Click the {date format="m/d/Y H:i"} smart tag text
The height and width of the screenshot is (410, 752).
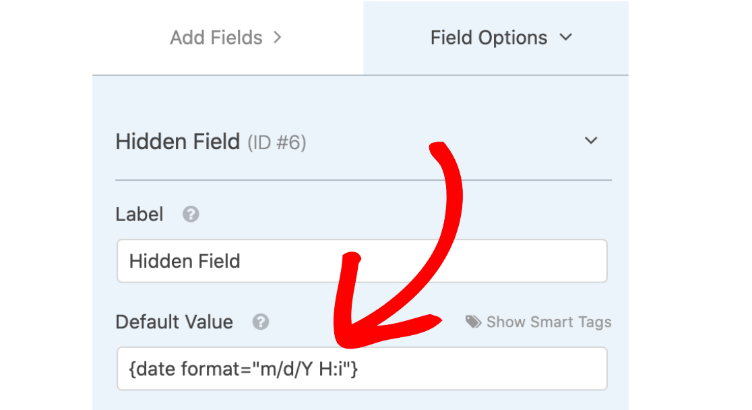tap(244, 369)
